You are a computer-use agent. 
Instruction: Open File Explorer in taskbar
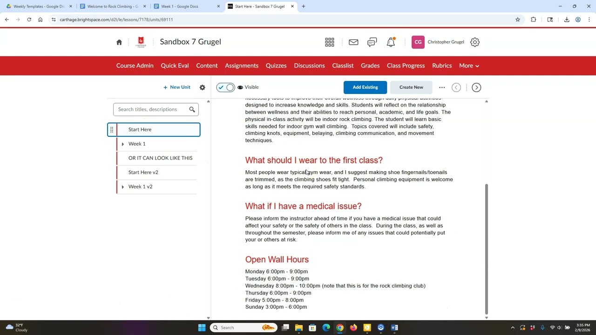[x=299, y=328]
